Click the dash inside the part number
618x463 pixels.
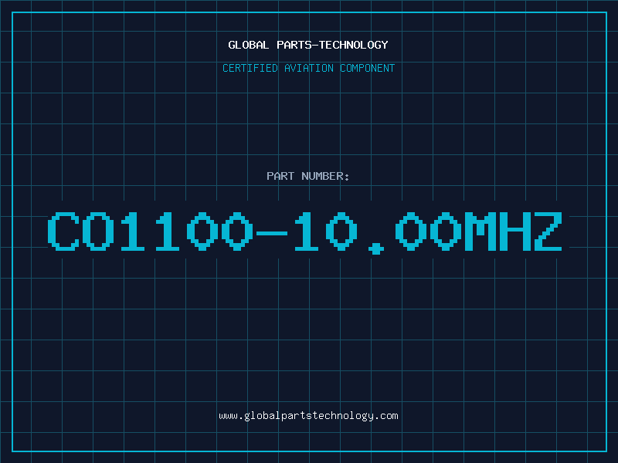[272, 234]
